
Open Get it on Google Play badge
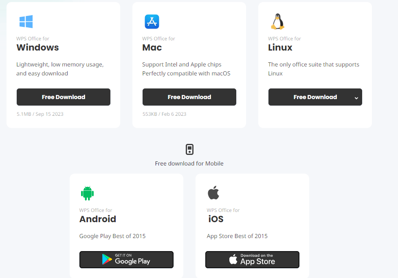tap(126, 260)
